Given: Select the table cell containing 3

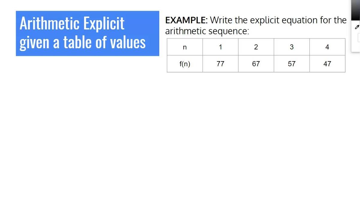Looking at the screenshot, I should 292,47.
